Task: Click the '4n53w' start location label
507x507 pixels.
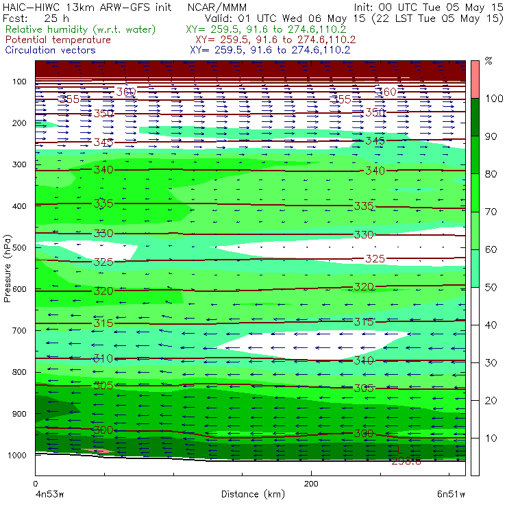Action: click(49, 494)
